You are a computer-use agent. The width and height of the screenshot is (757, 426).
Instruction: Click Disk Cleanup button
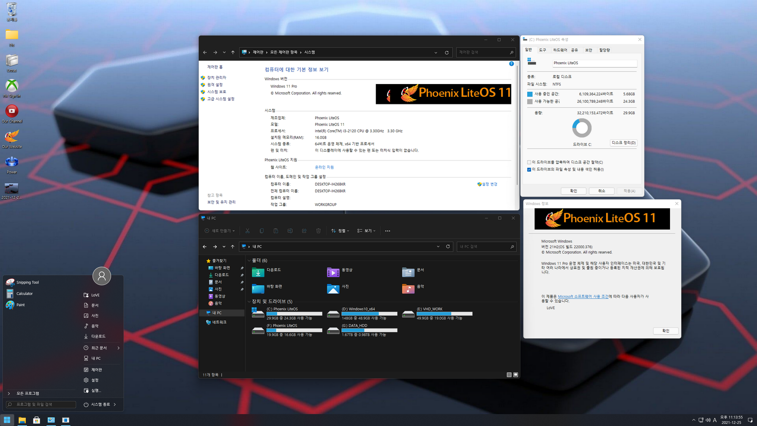(624, 143)
